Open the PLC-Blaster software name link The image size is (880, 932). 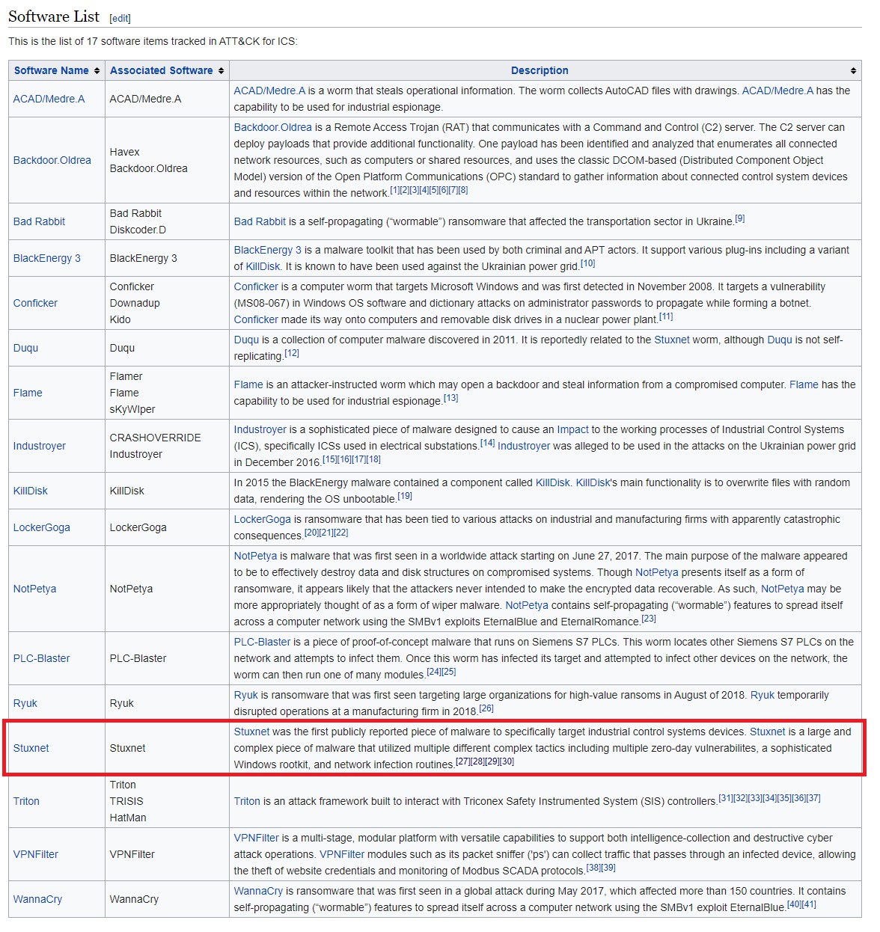click(41, 658)
